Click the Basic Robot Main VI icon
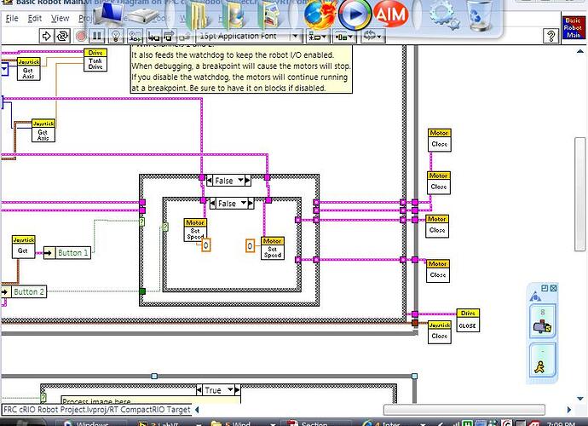The height and width of the screenshot is (426, 588). [x=573, y=28]
